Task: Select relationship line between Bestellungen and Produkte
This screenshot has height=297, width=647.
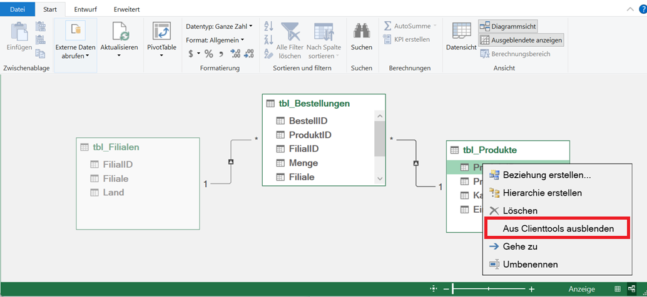Action: pos(416,163)
